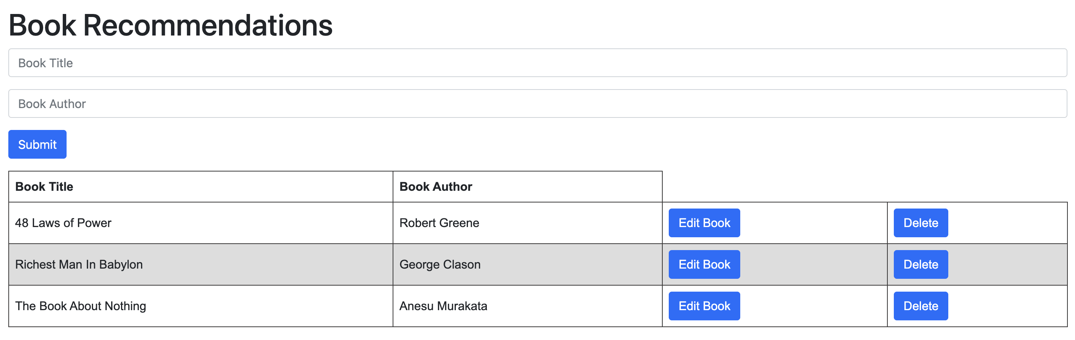1075x340 pixels.
Task: Focus the Book Author input field
Action: [x=537, y=104]
